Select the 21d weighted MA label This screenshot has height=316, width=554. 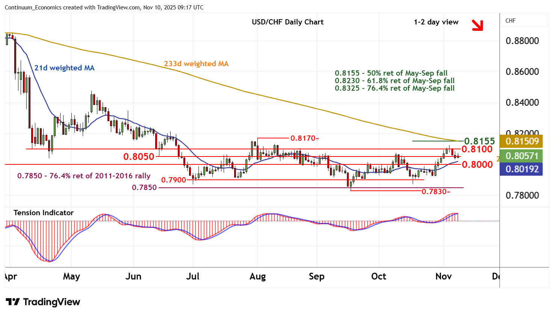coord(64,68)
